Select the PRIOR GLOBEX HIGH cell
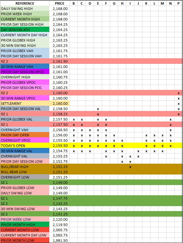Image resolution: width=183 pixels, height=243 pixels. point(25,40)
